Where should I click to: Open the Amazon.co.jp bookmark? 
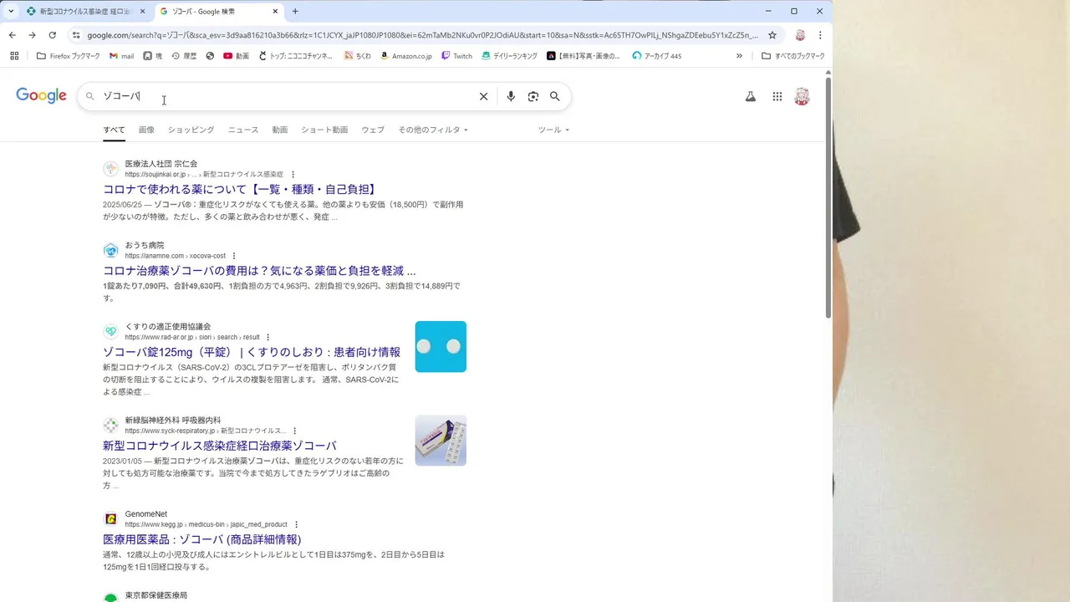point(406,56)
